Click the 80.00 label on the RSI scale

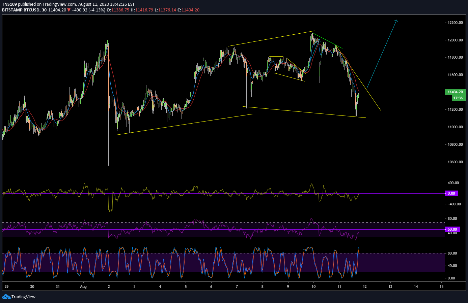click(x=452, y=218)
